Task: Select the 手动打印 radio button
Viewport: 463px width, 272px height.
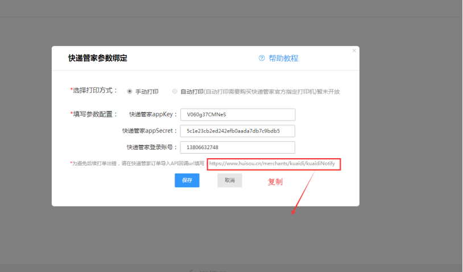Action: (130, 91)
